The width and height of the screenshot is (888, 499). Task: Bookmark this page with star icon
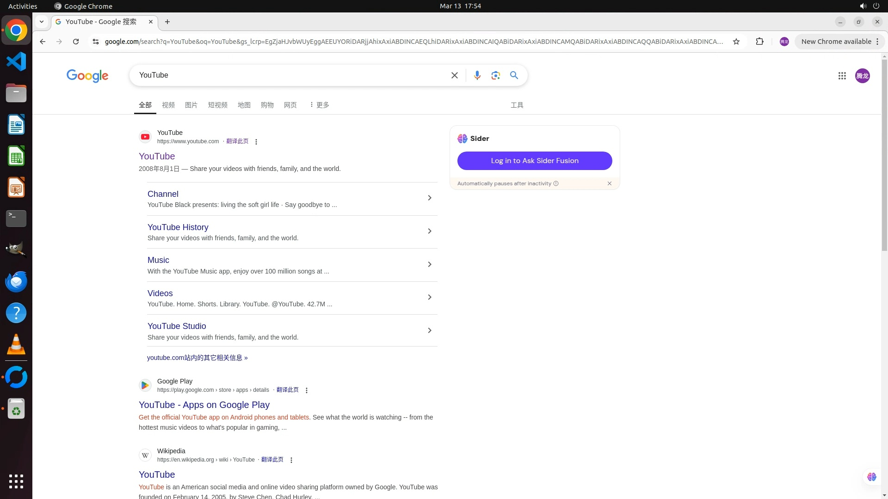pos(736,42)
